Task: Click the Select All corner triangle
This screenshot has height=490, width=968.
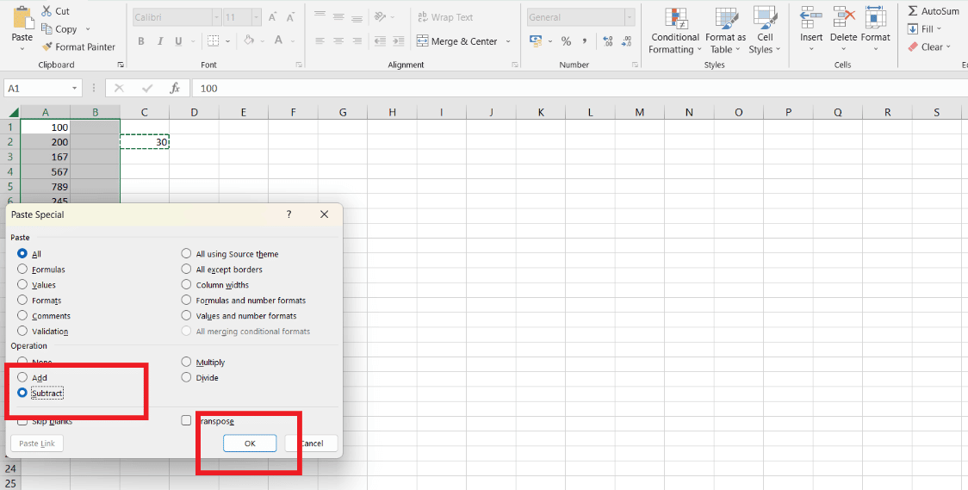Action: (x=12, y=112)
